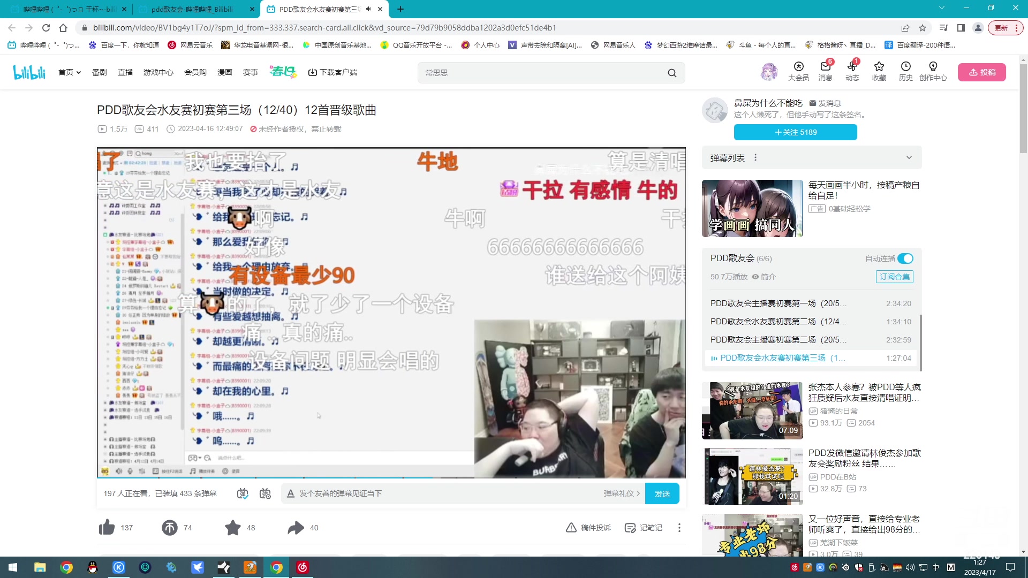The height and width of the screenshot is (578, 1028).
Task: Open 直播 navigation item
Action: (x=125, y=72)
